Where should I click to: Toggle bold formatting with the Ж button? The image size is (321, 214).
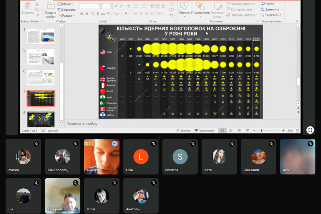82,14
